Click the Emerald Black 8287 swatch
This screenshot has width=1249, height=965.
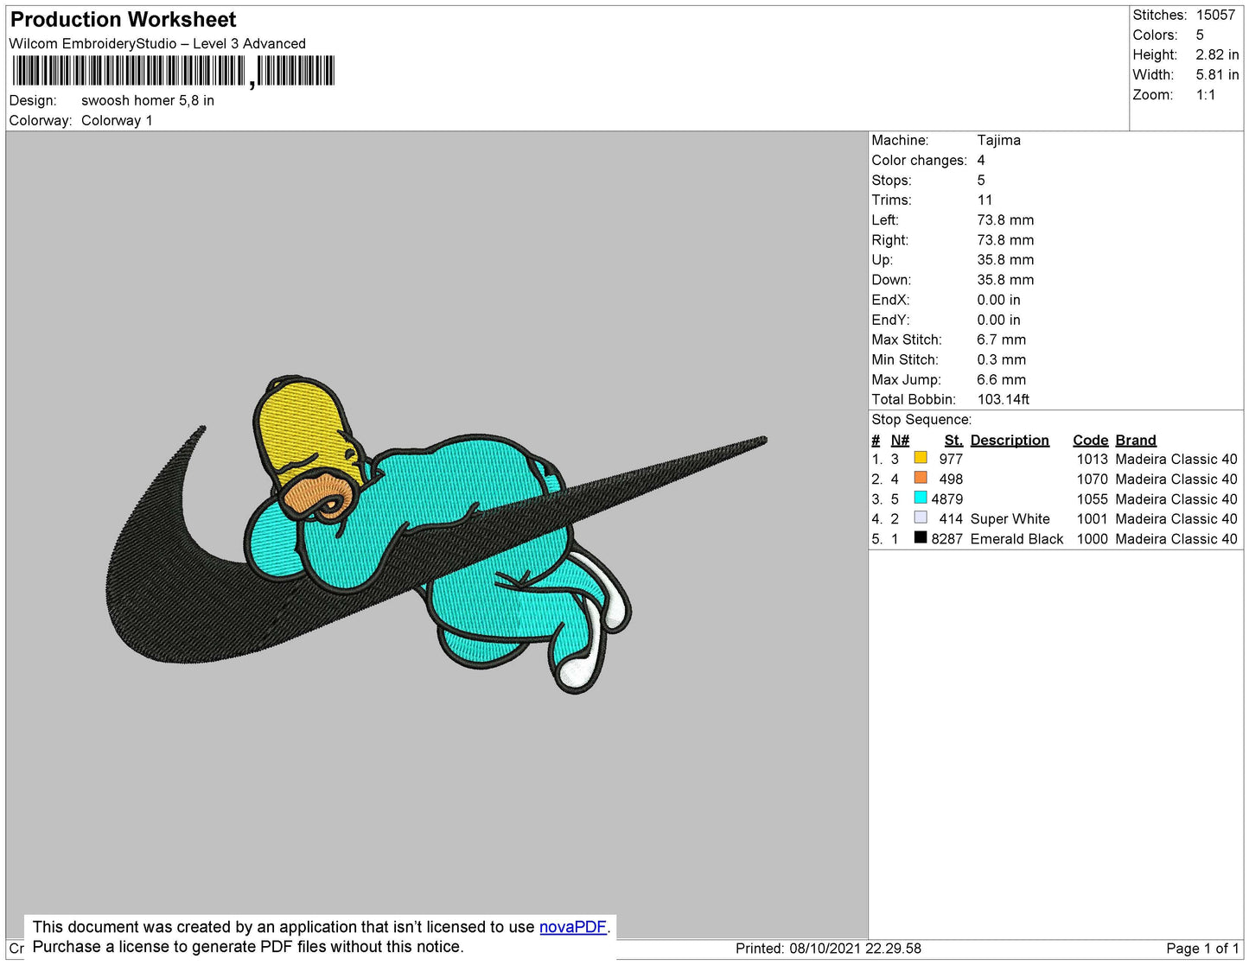[921, 537]
